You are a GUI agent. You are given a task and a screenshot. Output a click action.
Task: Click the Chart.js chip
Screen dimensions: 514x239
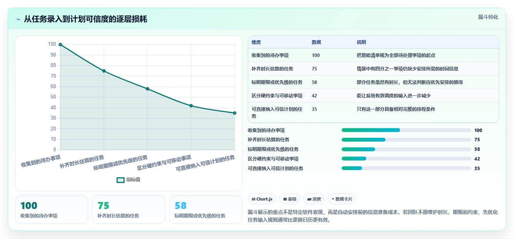click(262, 199)
